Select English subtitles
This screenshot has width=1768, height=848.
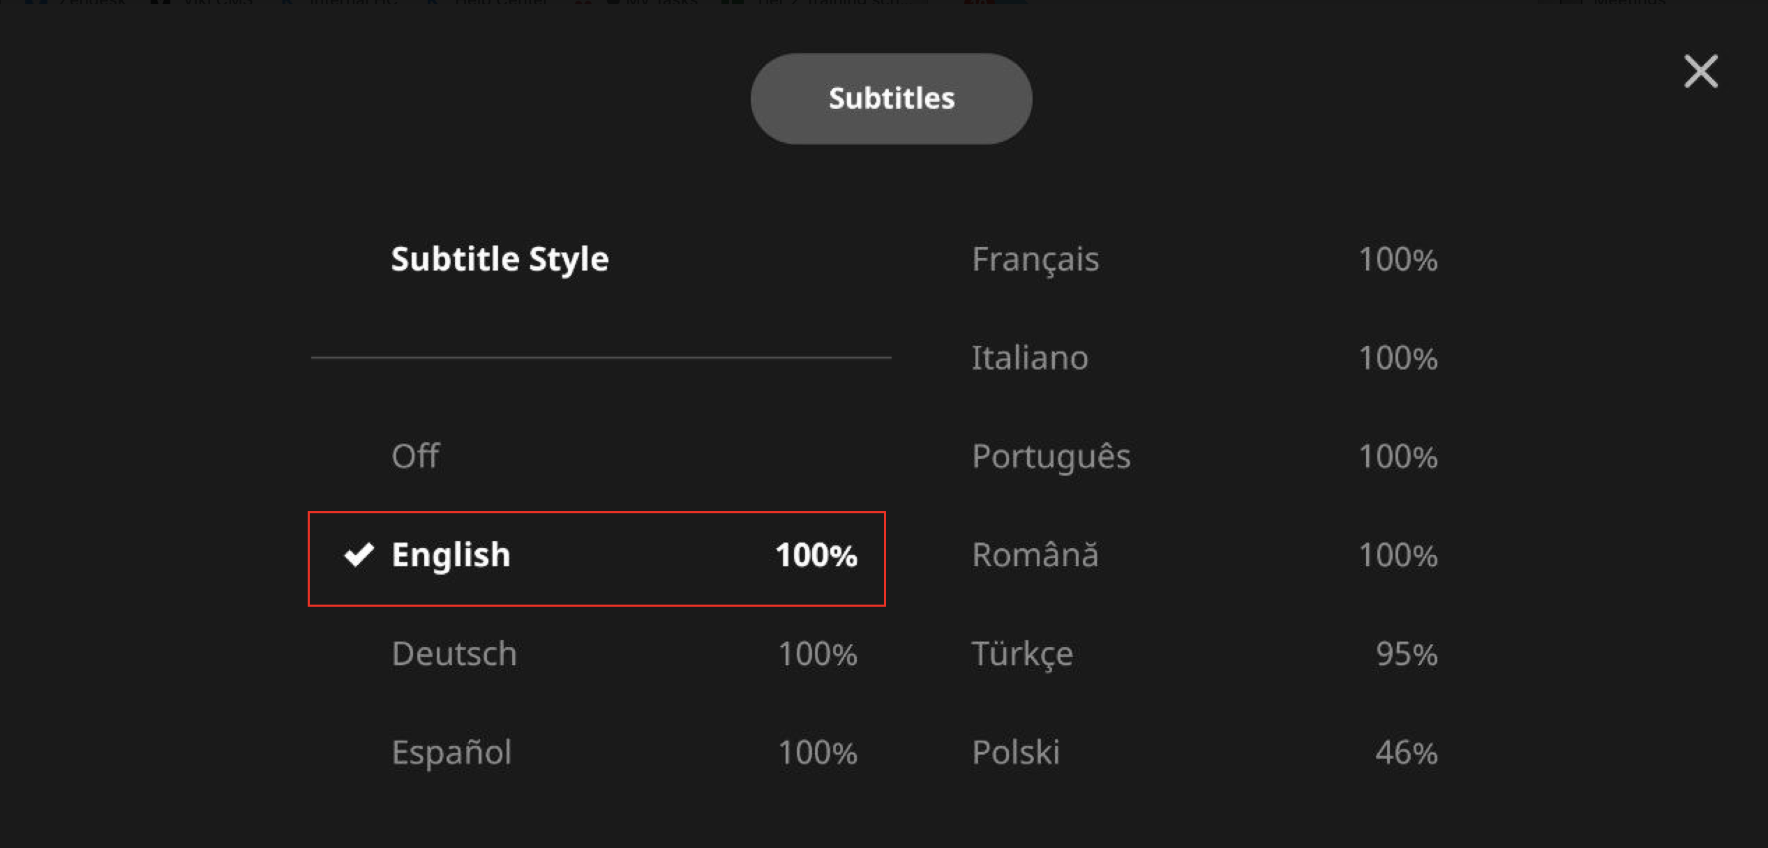(x=597, y=559)
